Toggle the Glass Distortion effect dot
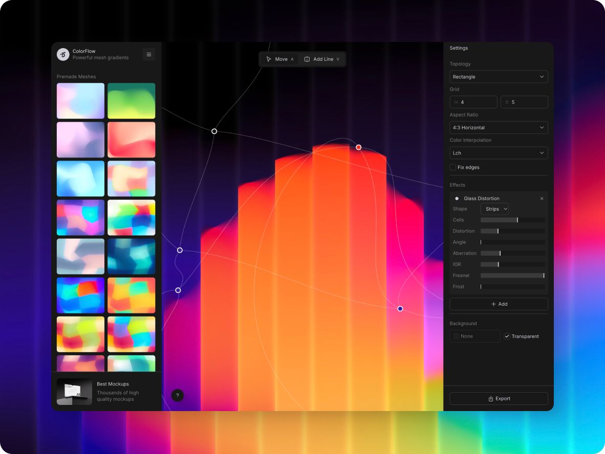Viewport: 605px width, 454px height. click(457, 198)
